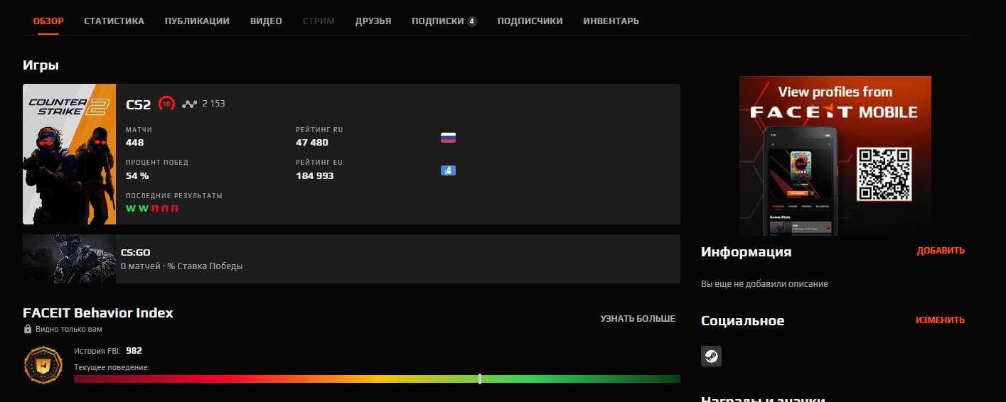Open the Статистика tab
The height and width of the screenshot is (402, 1006).
point(114,21)
